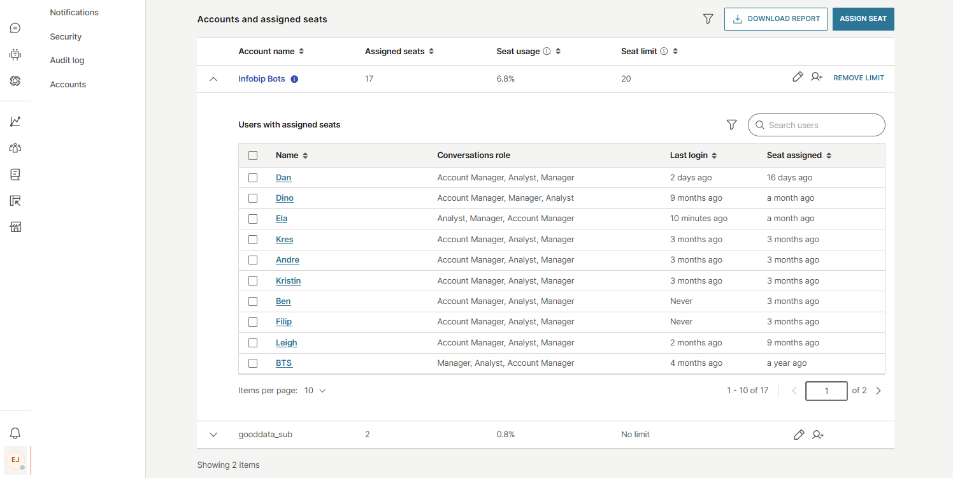Click the Assign Seat button
Viewport: 953px width, 478px height.
pyautogui.click(x=863, y=19)
